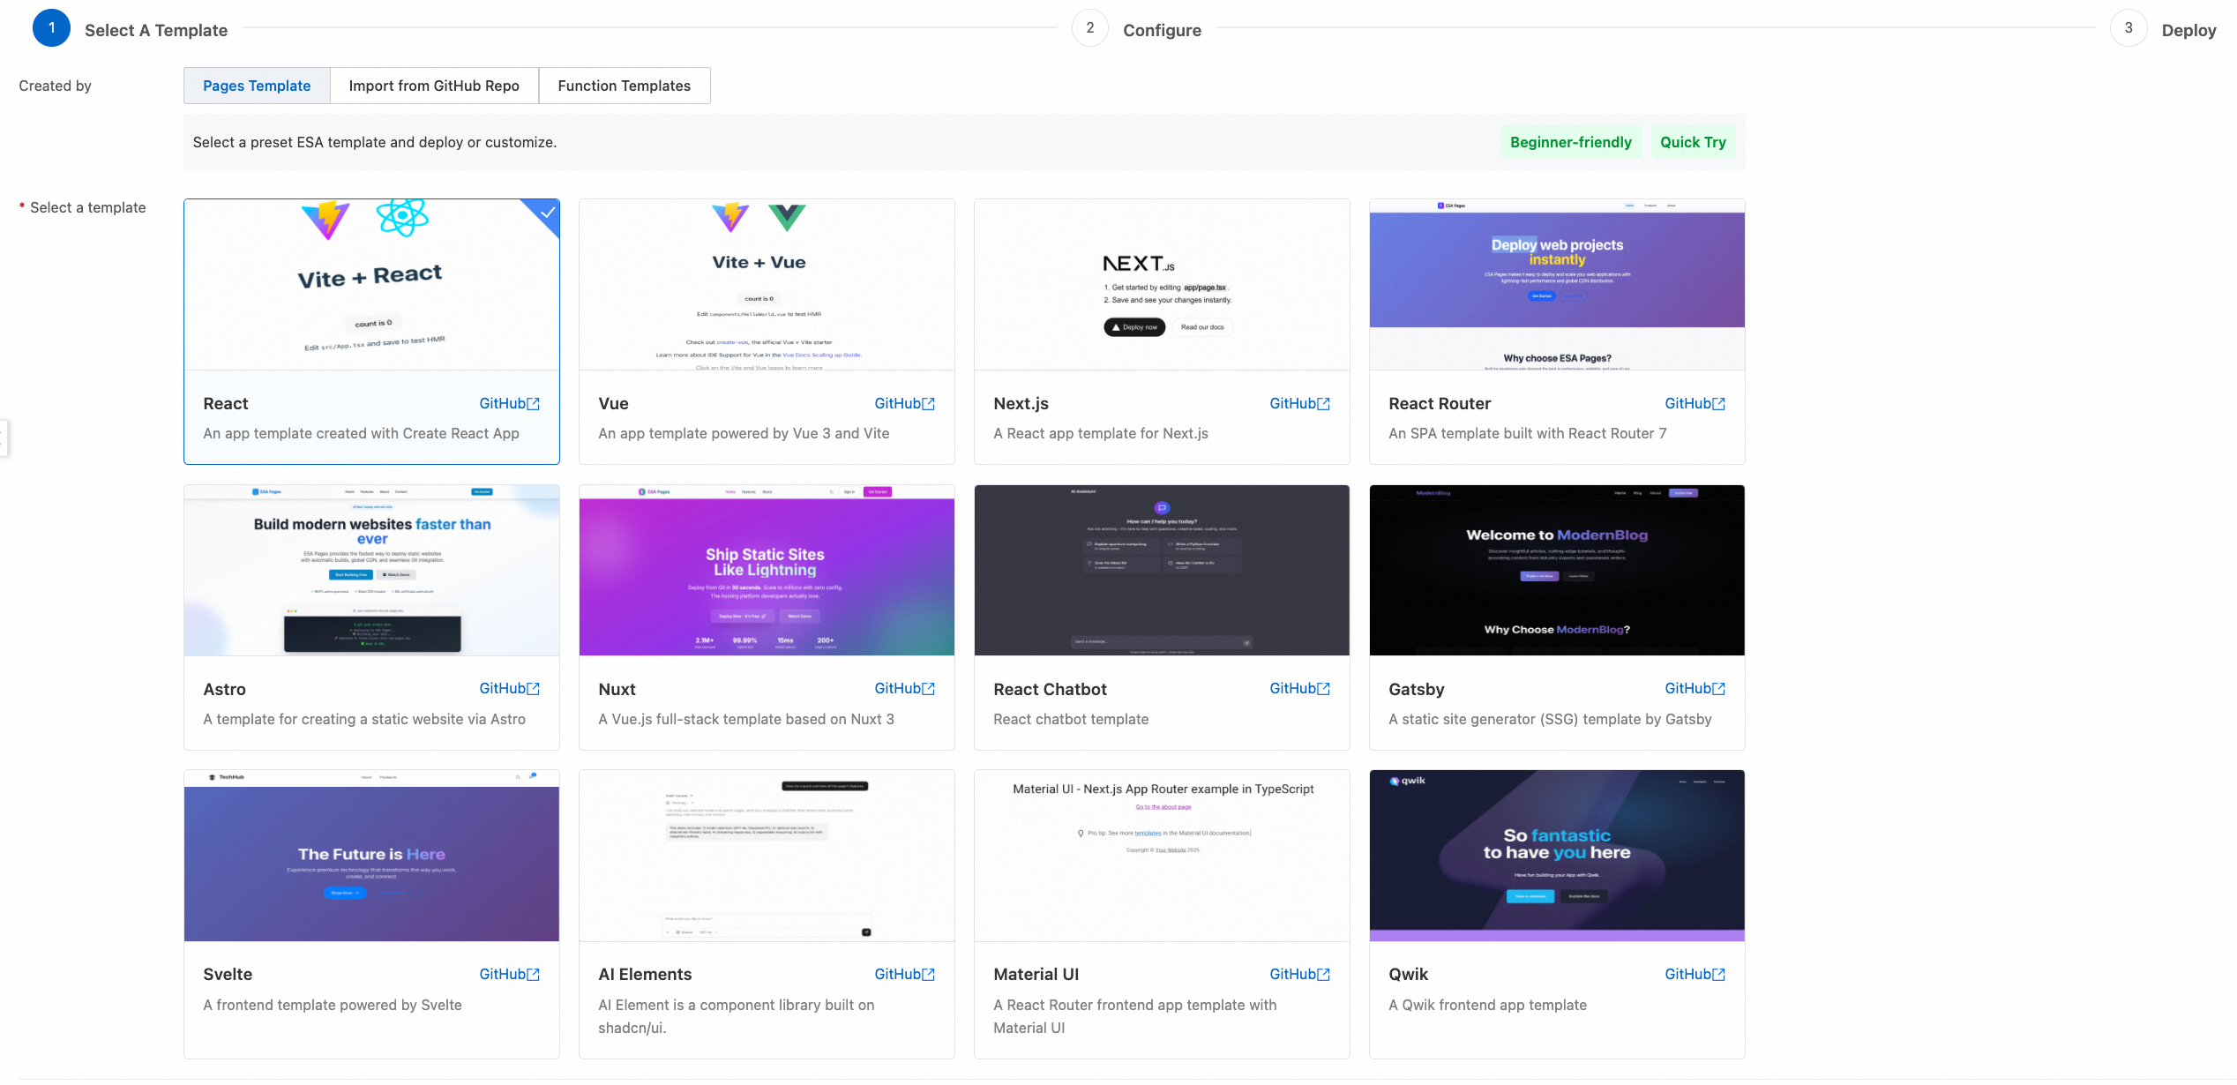Open the Svelte GitHub external link icon
This screenshot has height=1085, width=2237.
[533, 975]
